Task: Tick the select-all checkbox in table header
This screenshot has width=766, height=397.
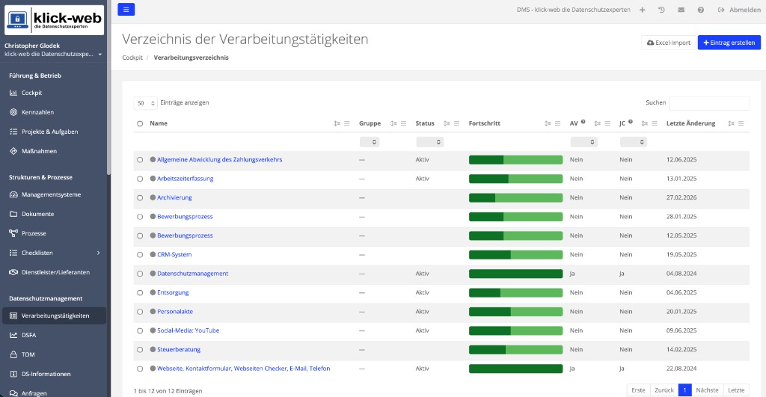Action: tap(140, 123)
